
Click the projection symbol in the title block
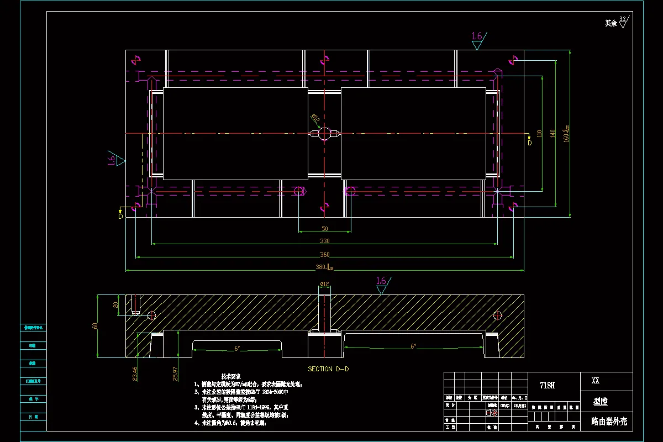tap(493, 412)
